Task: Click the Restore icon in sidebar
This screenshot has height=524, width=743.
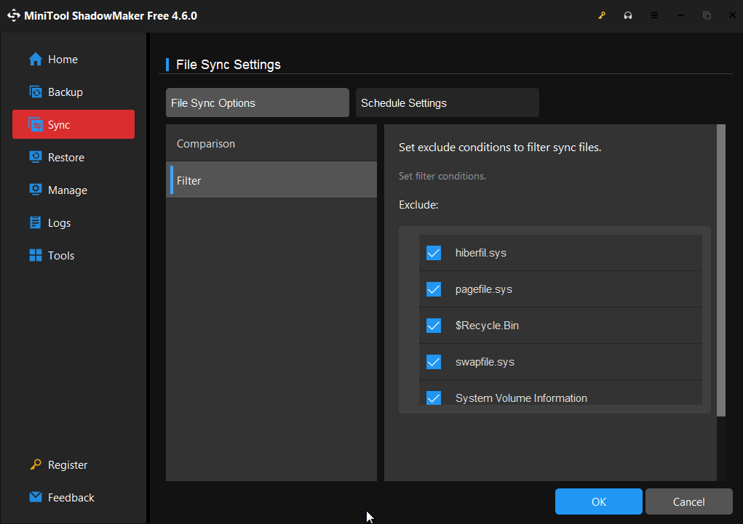Action: pyautogui.click(x=36, y=157)
